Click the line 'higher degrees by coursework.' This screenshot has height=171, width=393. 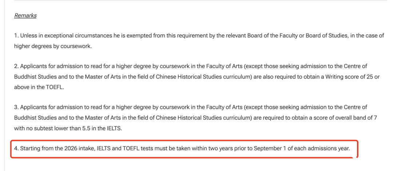(53, 47)
